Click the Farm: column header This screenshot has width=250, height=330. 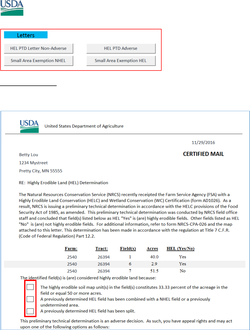(x=71, y=248)
